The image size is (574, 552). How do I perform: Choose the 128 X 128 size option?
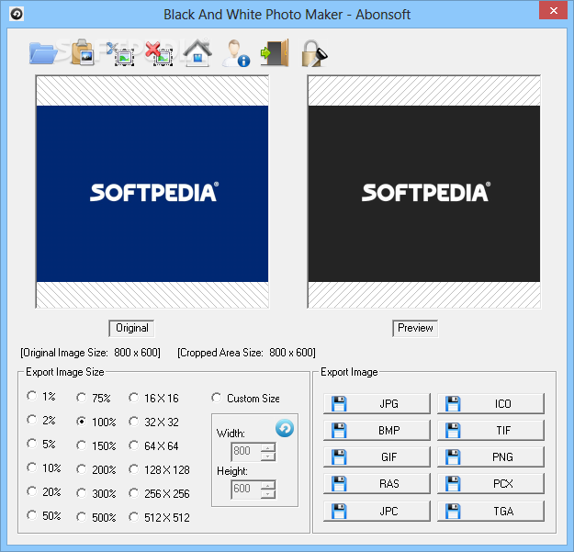159,469
